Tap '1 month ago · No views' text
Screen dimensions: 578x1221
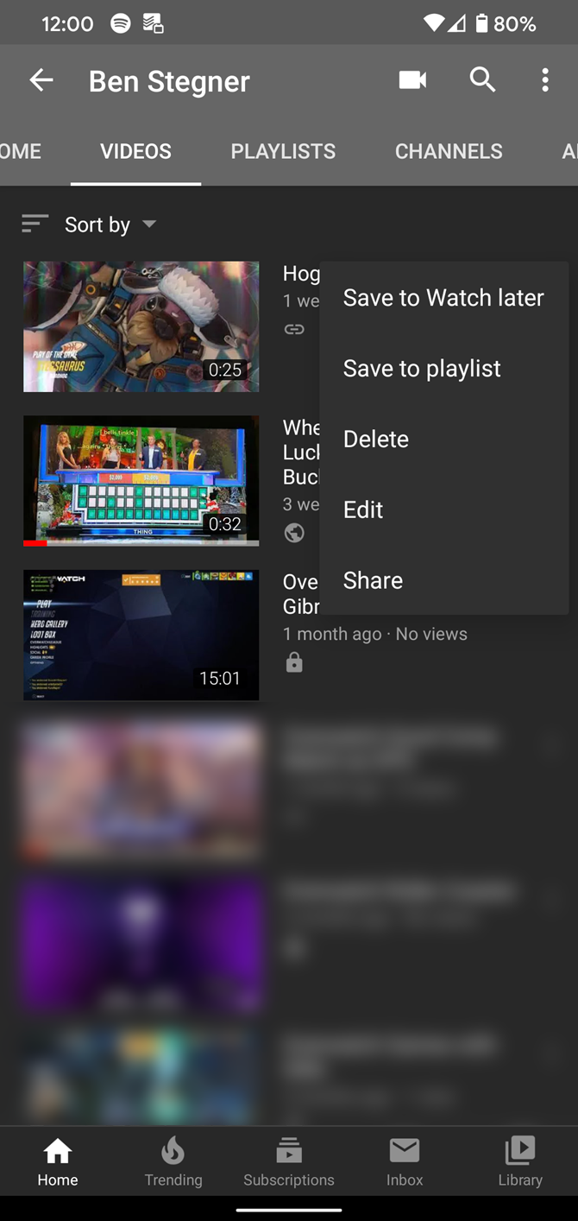375,634
